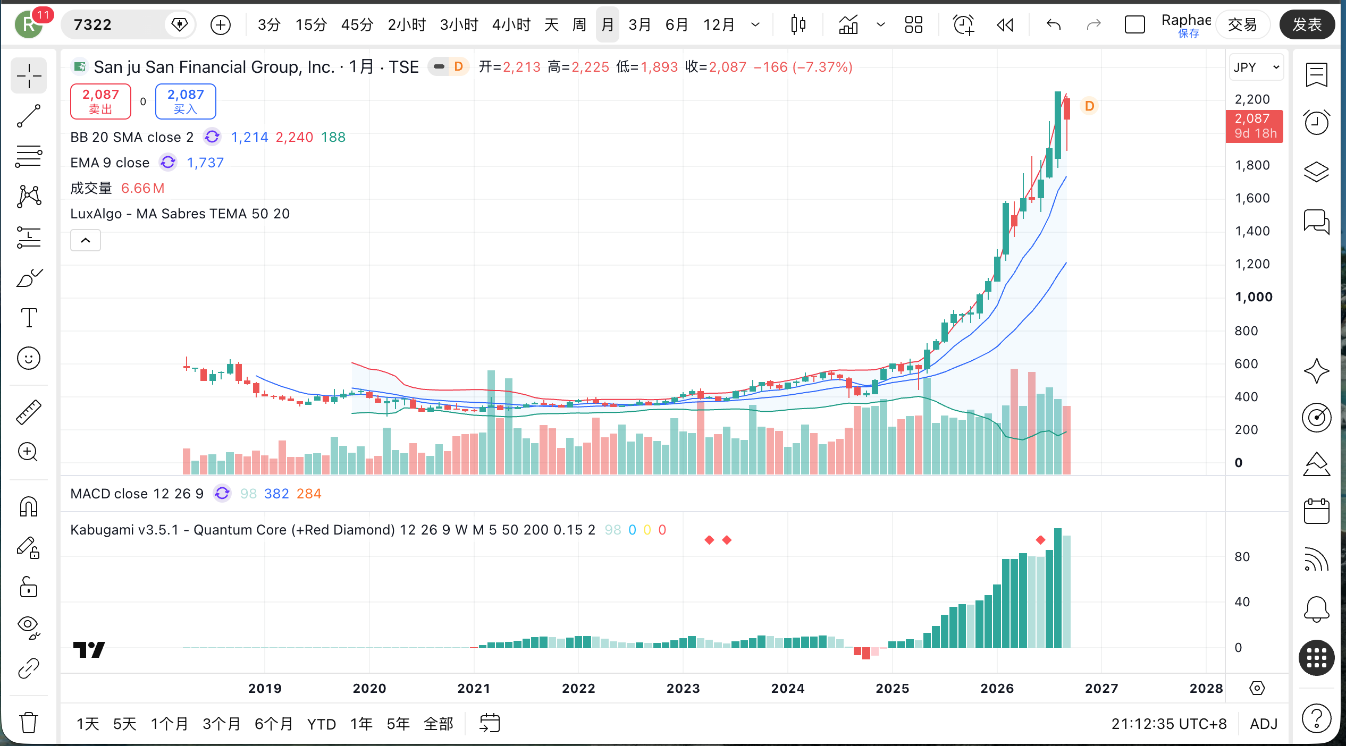Show the 全部 full date range

point(439,724)
